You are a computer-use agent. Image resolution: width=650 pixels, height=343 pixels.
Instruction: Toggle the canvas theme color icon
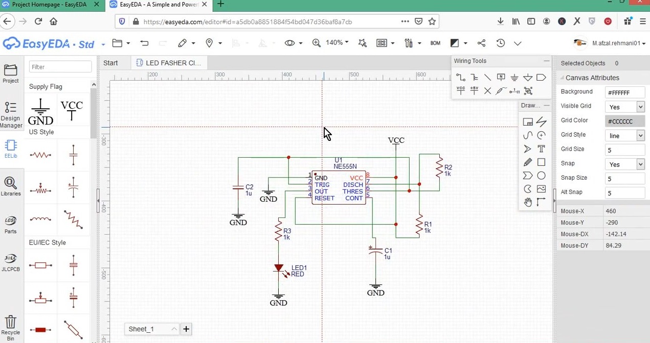point(454,43)
